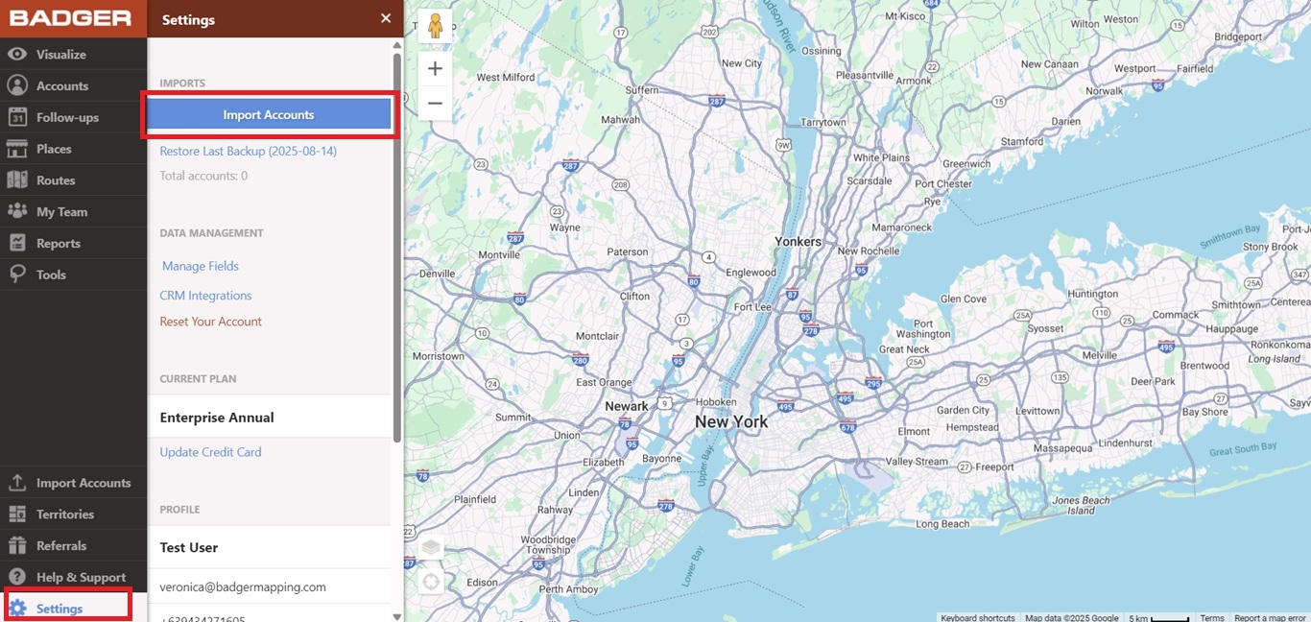Click the lasso icon beside Tools
Image resolution: width=1311 pixels, height=622 pixels.
pyautogui.click(x=17, y=275)
